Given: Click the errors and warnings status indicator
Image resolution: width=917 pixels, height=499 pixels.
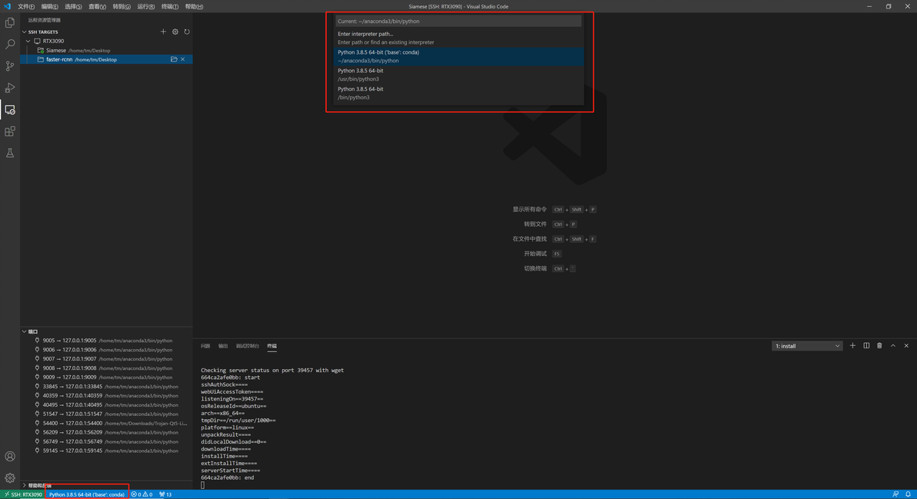Looking at the screenshot, I should 142,494.
